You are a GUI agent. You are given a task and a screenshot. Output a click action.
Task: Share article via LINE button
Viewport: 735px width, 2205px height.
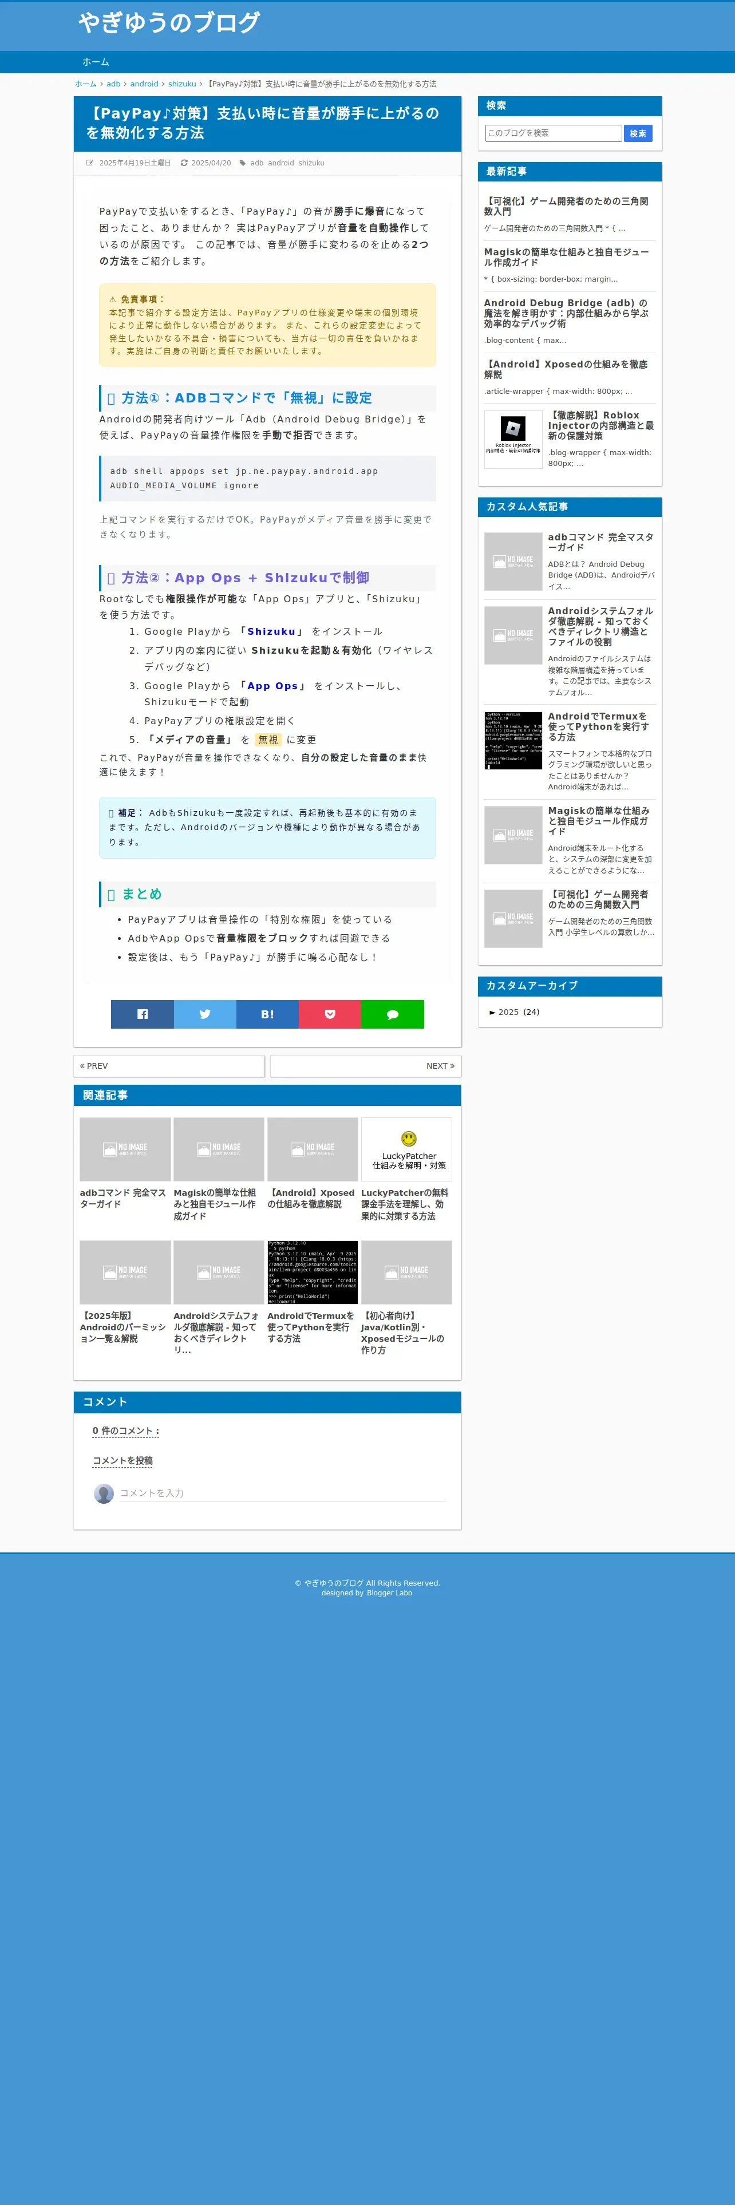pos(392,1013)
